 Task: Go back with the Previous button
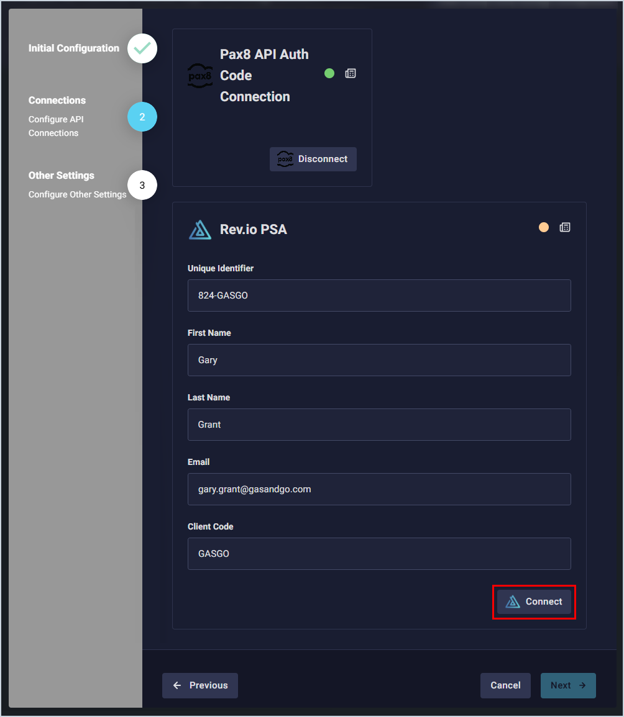click(x=200, y=685)
